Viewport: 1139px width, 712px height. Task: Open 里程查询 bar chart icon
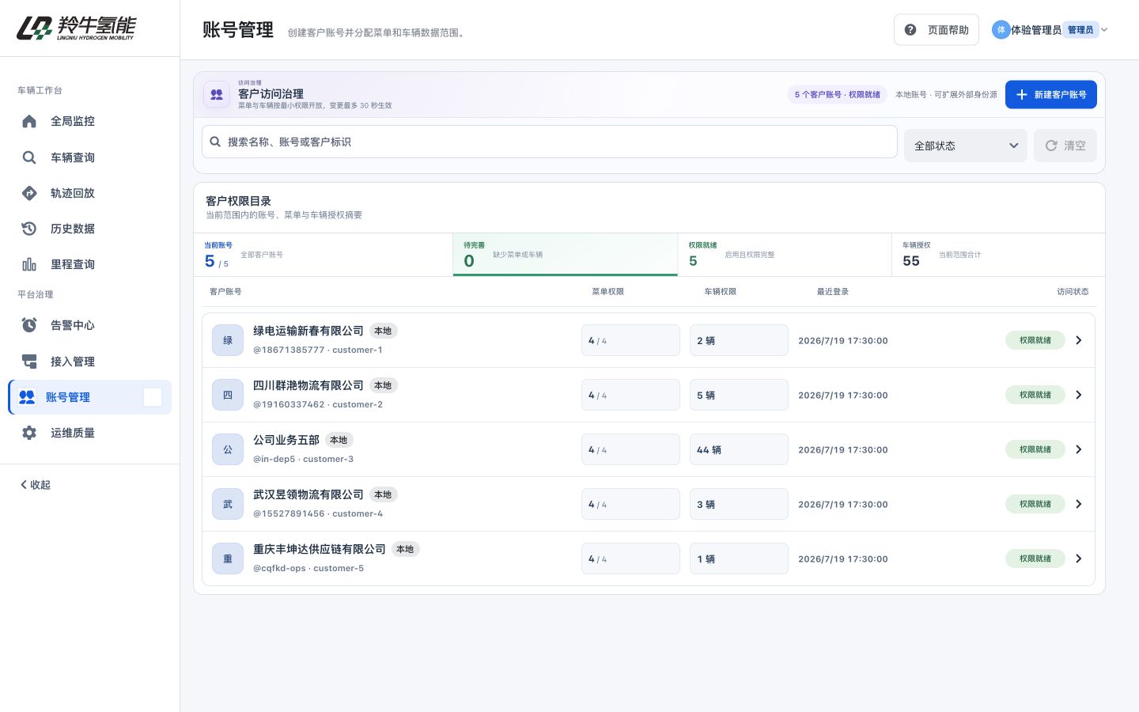[x=29, y=264]
